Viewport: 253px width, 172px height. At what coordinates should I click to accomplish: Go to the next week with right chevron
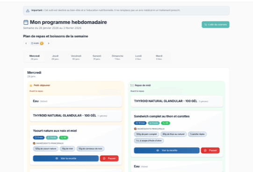[49, 43]
